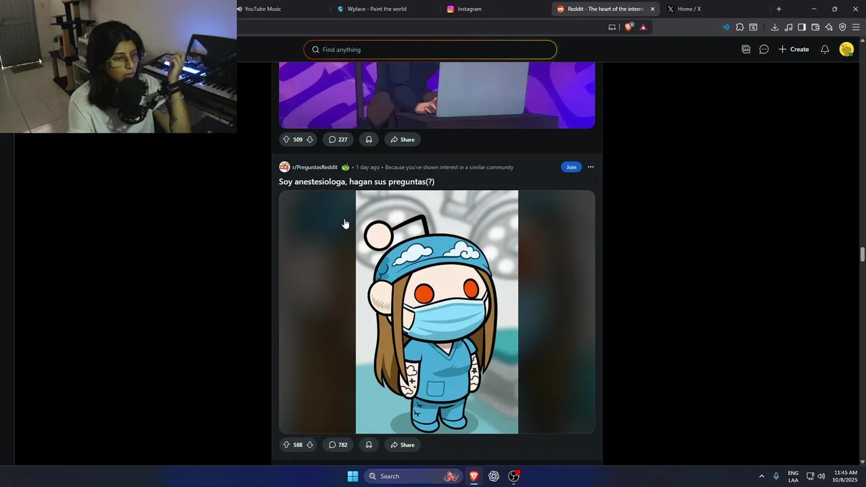Click the Brave Shields lion icon

629,27
